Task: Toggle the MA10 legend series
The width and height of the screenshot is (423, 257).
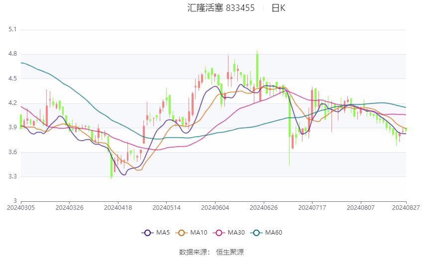Action: tap(191, 233)
